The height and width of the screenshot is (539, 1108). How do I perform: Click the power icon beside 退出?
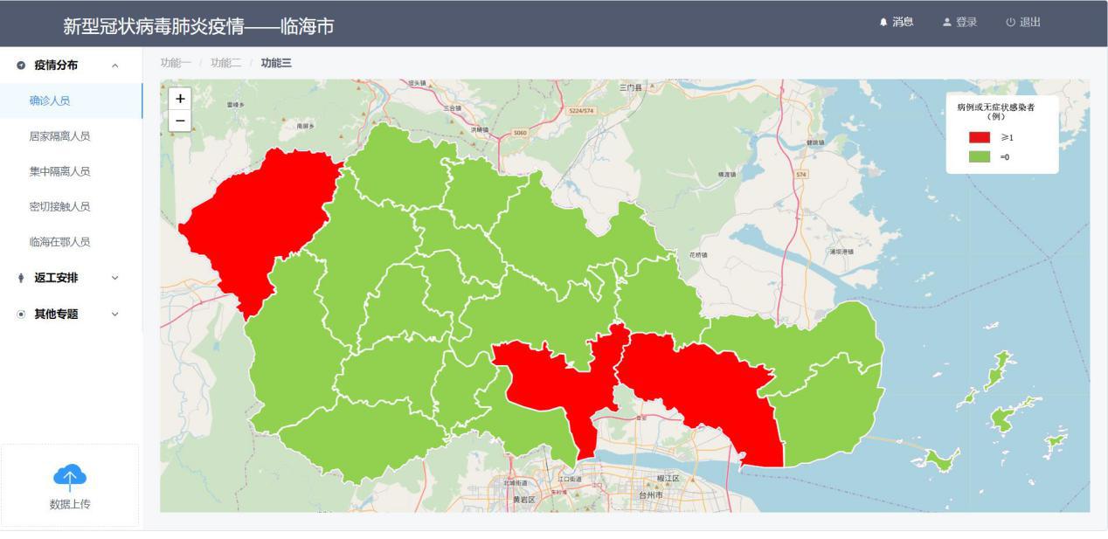coord(1010,23)
